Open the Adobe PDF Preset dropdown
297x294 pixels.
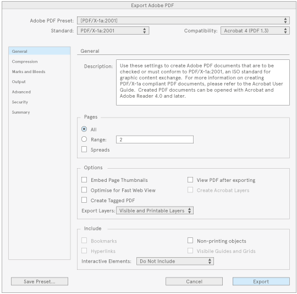pos(183,20)
